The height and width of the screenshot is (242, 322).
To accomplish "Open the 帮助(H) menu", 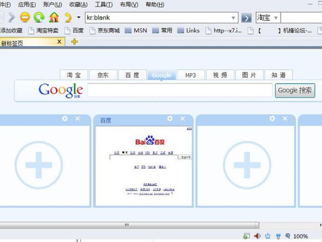I will click(x=155, y=4).
